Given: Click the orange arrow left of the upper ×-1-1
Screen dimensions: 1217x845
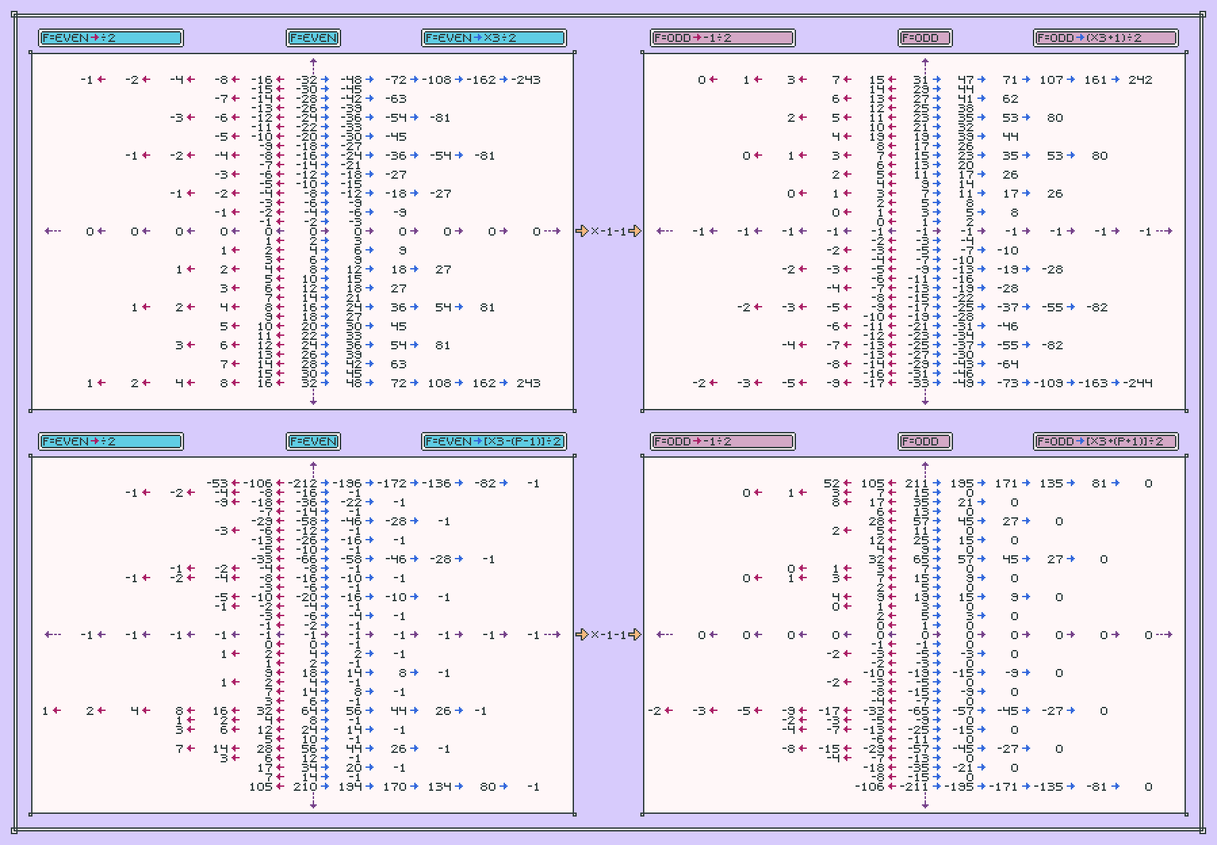Looking at the screenshot, I should (x=581, y=231).
